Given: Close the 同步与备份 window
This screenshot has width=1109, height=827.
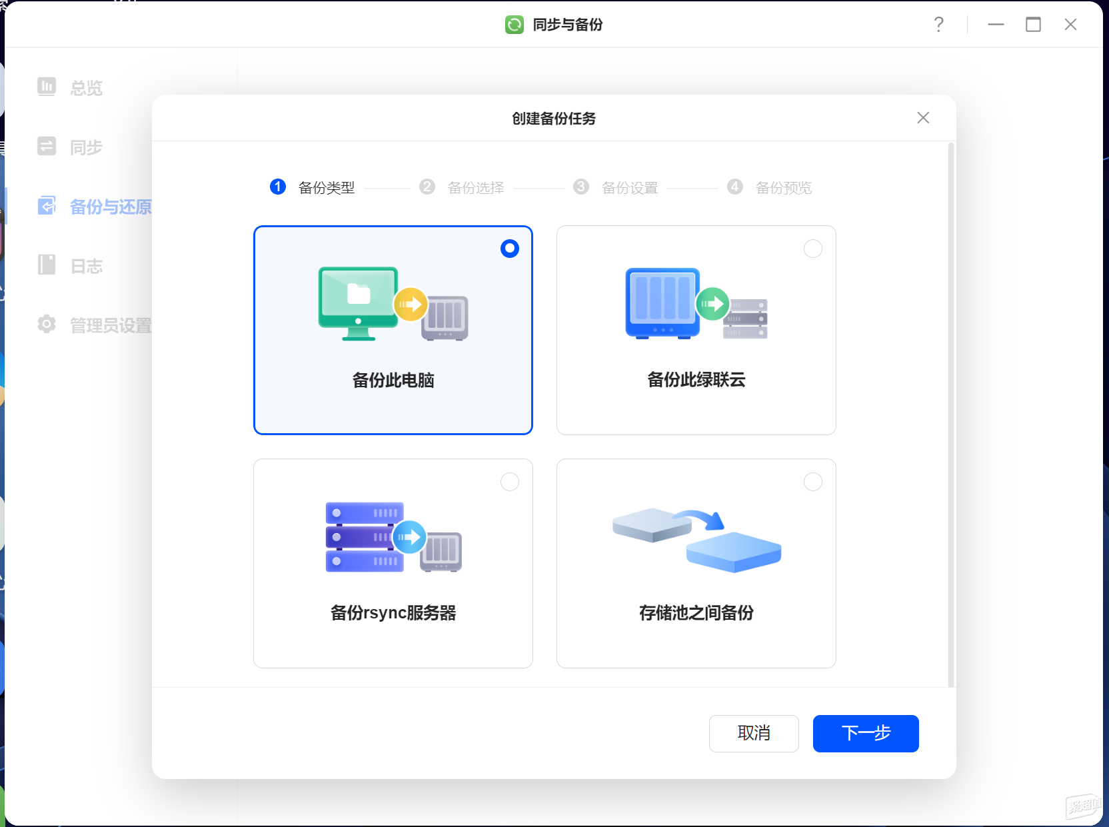Looking at the screenshot, I should 1070,25.
